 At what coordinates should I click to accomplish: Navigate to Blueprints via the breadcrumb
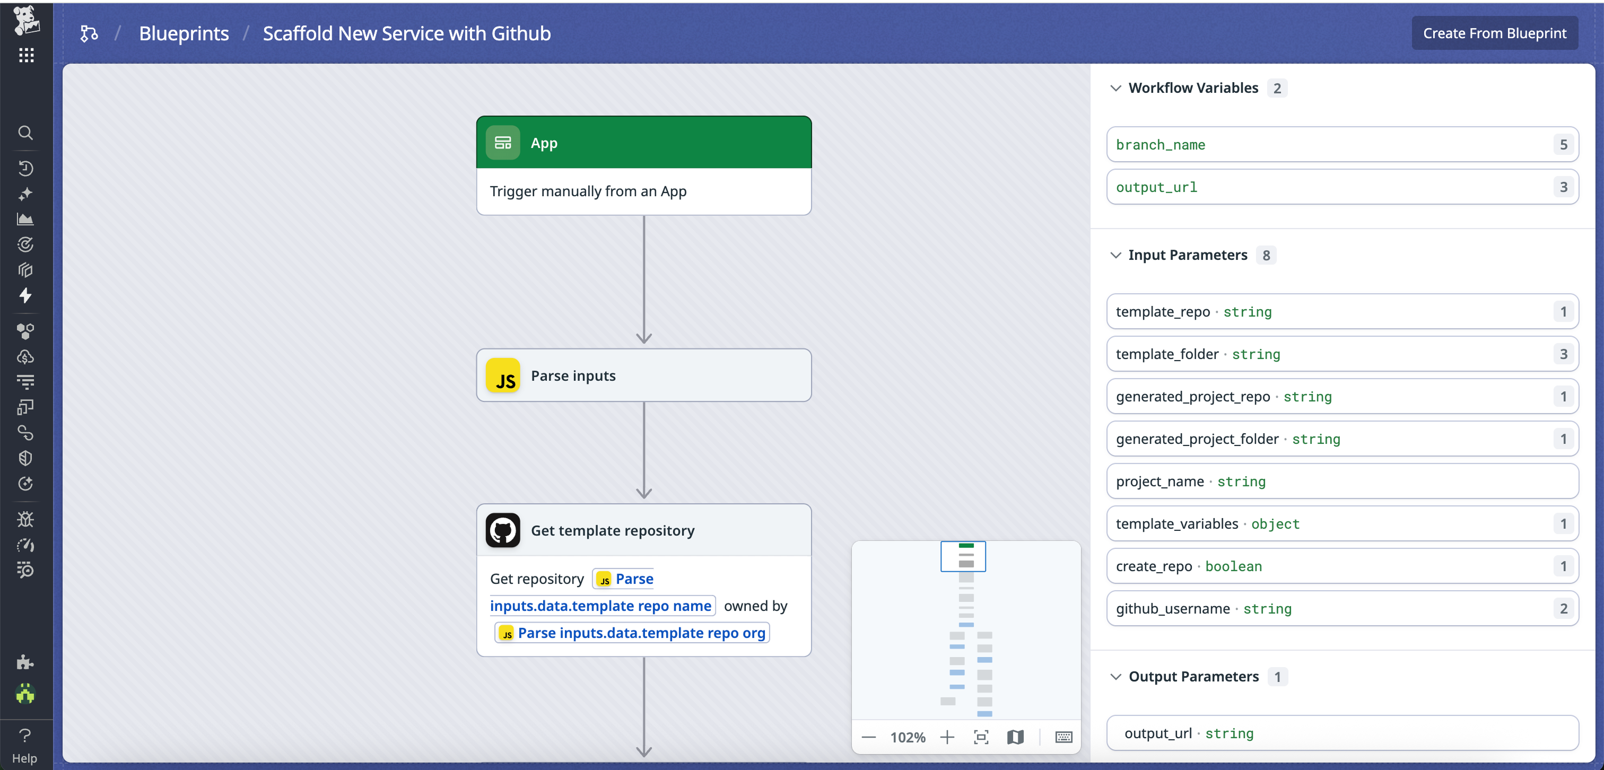[x=184, y=33]
